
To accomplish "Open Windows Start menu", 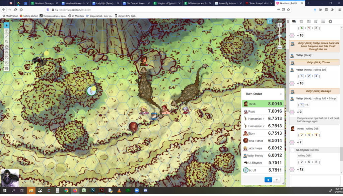I will [x=5, y=191].
